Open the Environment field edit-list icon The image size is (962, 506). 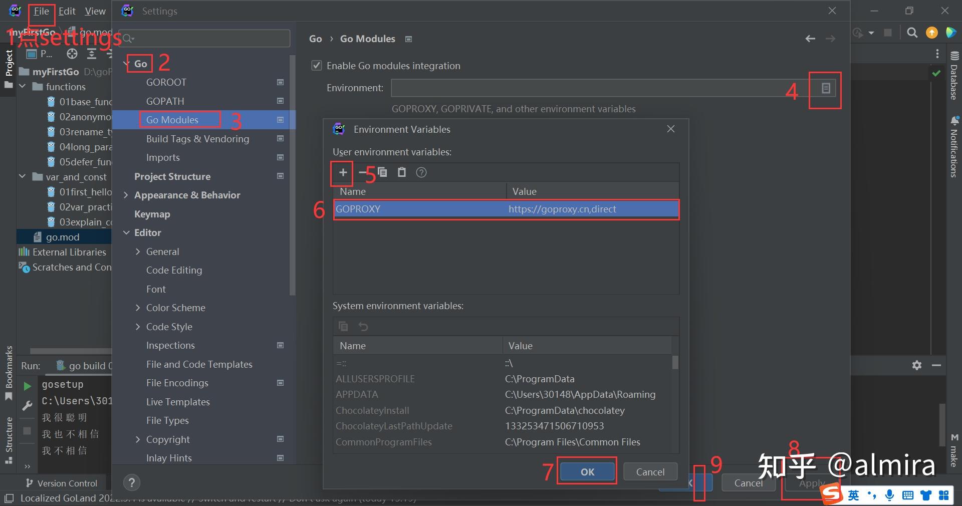coord(826,88)
